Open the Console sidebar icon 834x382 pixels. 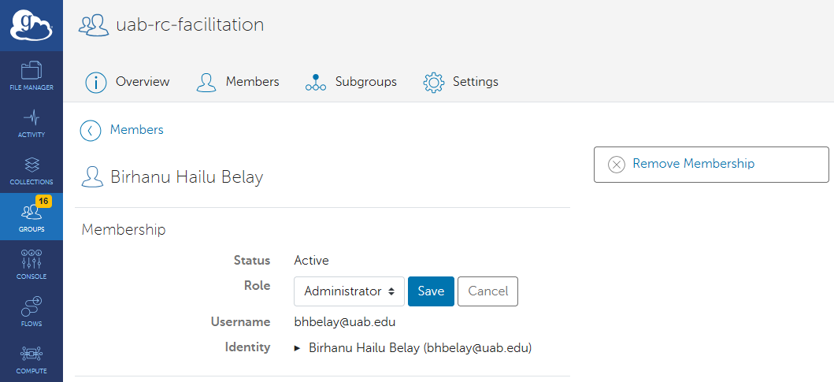[x=32, y=265]
